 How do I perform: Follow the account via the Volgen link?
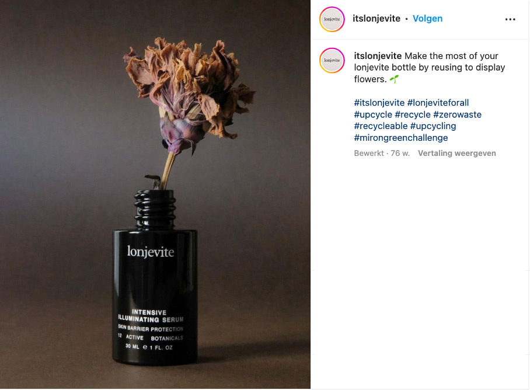(x=427, y=19)
